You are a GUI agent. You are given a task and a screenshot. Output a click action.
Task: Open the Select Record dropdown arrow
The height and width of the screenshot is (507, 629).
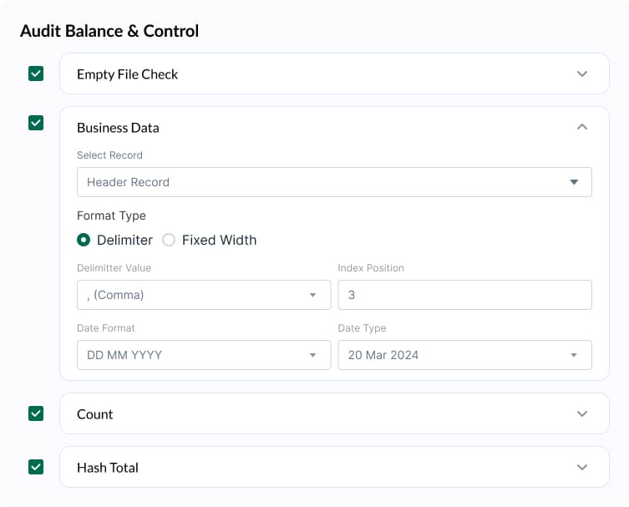coord(574,182)
